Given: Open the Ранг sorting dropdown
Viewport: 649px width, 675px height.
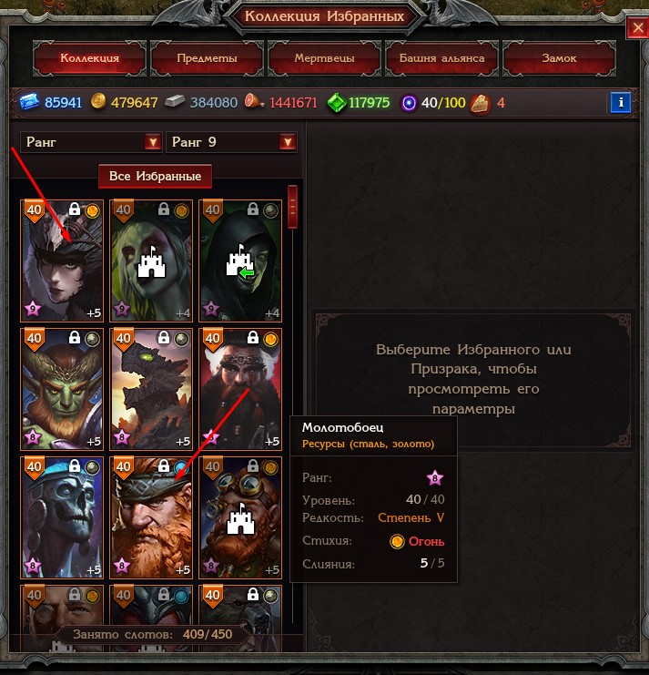Looking at the screenshot, I should point(91,142).
